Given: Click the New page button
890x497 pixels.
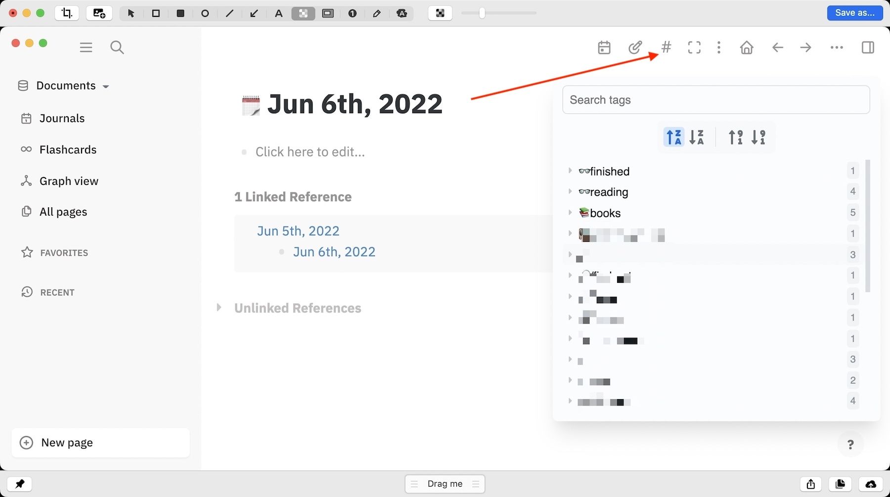Looking at the screenshot, I should pyautogui.click(x=100, y=443).
